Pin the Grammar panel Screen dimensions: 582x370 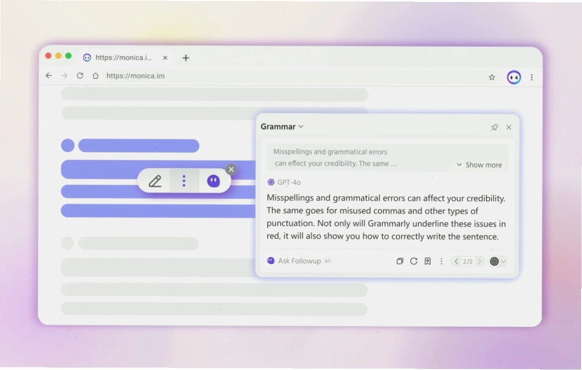(x=495, y=127)
